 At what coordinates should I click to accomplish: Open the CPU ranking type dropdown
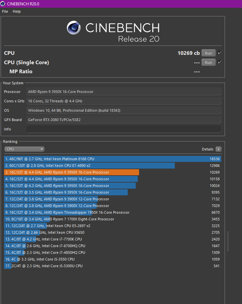pos(24,149)
